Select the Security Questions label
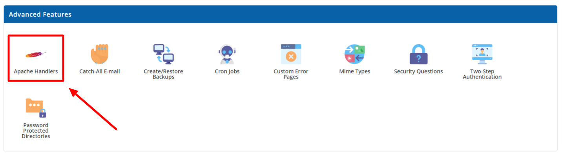 tap(418, 71)
